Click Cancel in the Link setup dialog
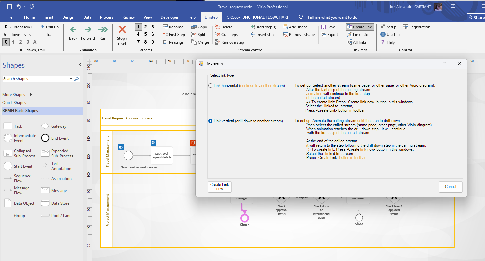Image resolution: width=485 pixels, height=261 pixels. [x=450, y=187]
